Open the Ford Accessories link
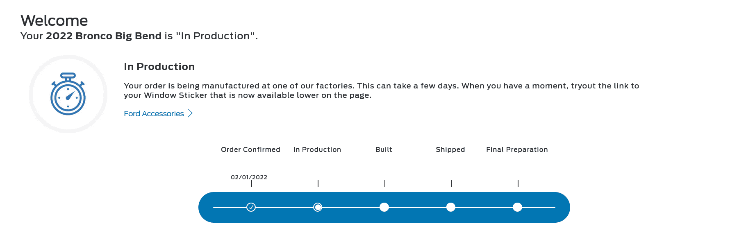 tap(154, 114)
